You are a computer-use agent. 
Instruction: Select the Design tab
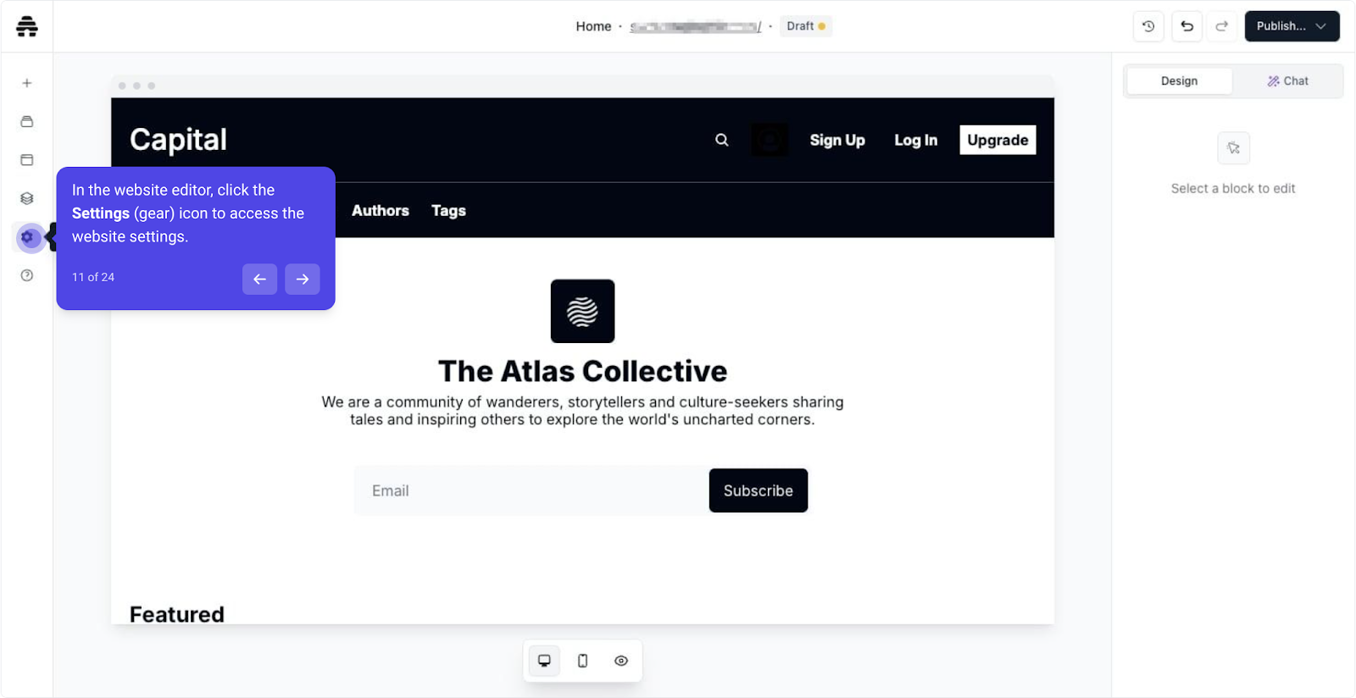point(1179,81)
